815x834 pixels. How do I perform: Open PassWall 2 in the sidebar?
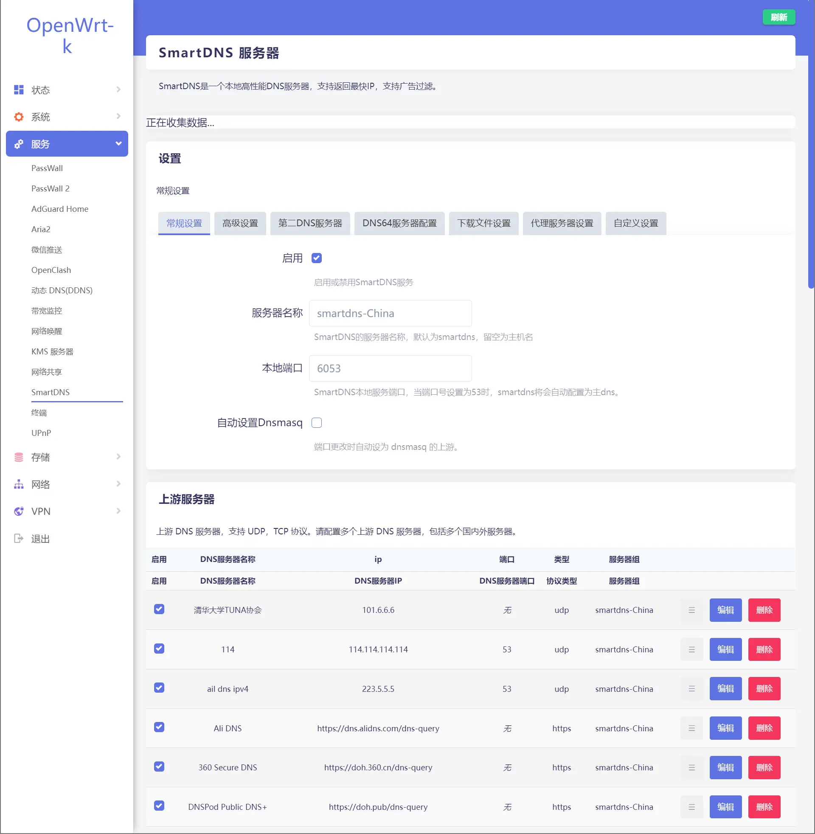click(x=50, y=189)
